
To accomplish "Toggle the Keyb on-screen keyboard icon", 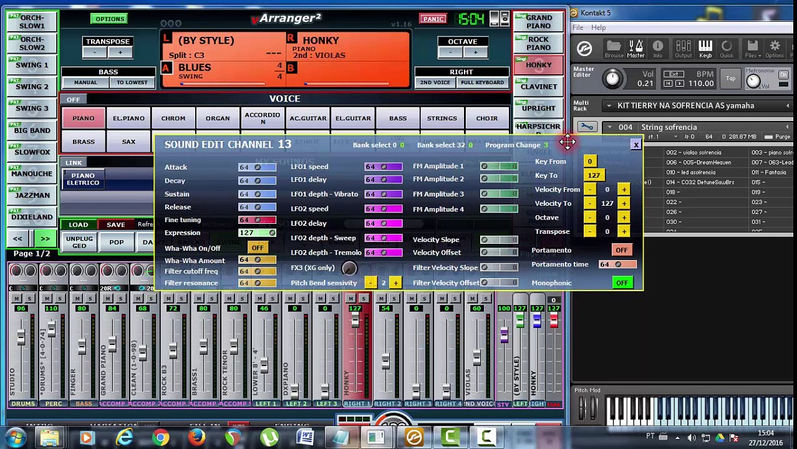I will [705, 49].
